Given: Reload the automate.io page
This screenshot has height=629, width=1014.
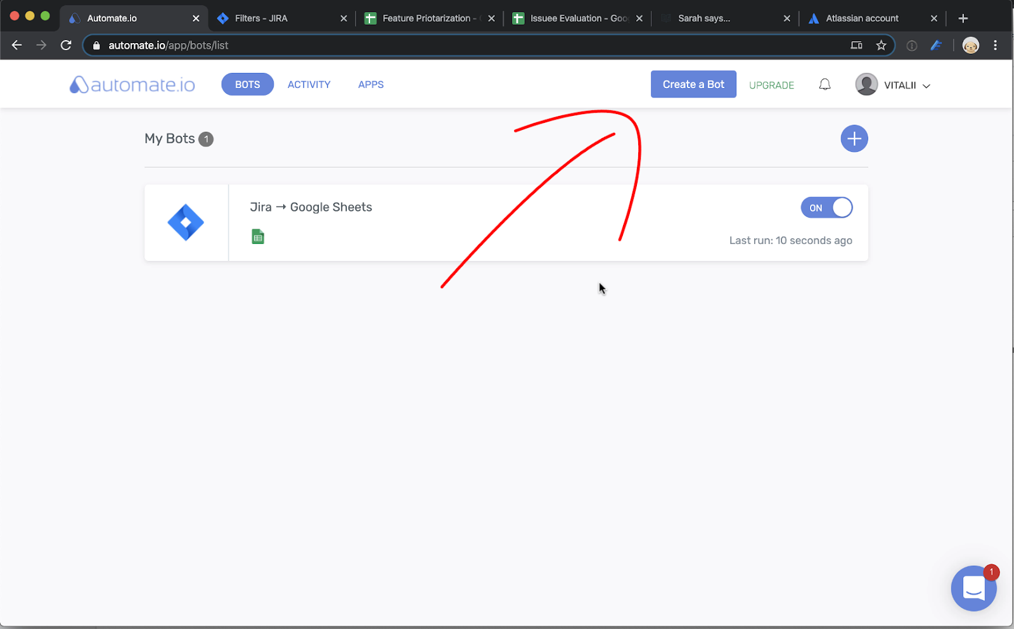Looking at the screenshot, I should click(x=66, y=45).
